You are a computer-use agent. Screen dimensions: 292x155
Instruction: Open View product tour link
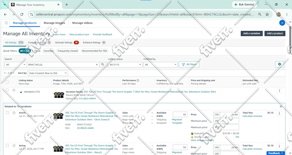point(79,34)
